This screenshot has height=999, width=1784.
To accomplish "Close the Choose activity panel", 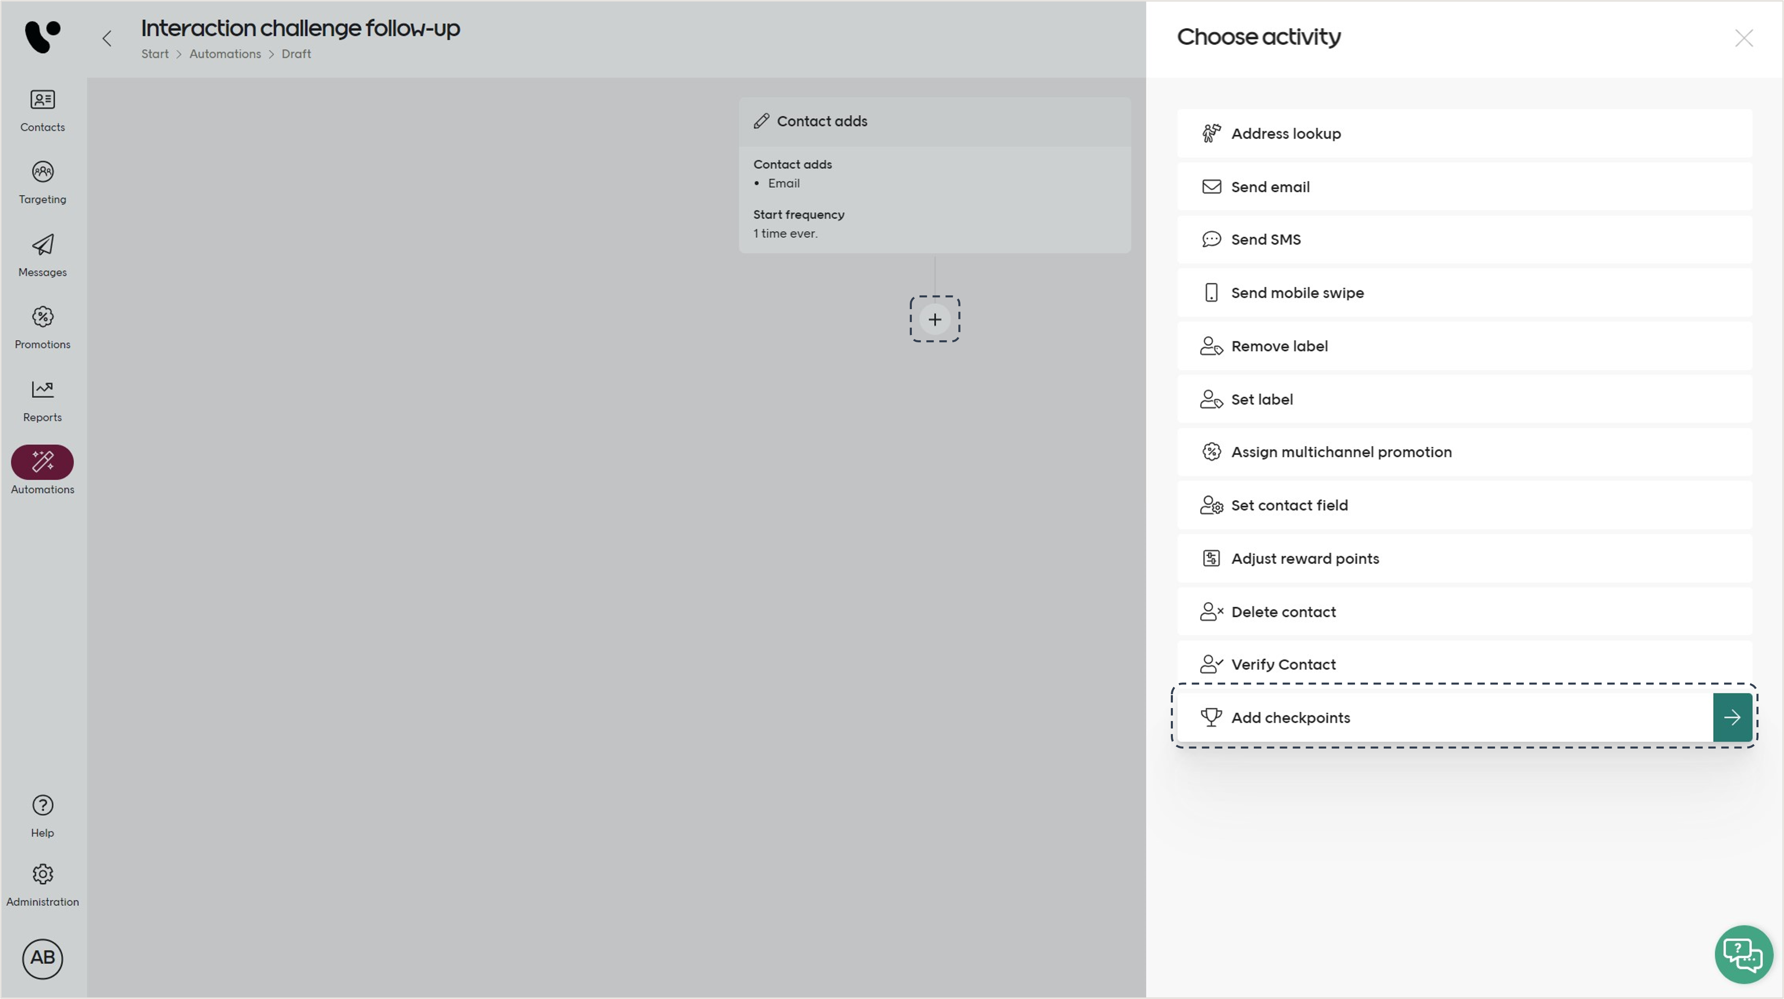I will click(1744, 38).
